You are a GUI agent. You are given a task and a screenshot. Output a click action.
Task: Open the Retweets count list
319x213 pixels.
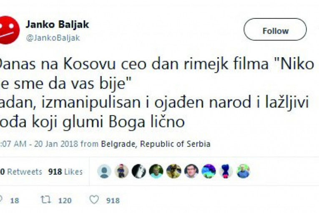pos(21,172)
